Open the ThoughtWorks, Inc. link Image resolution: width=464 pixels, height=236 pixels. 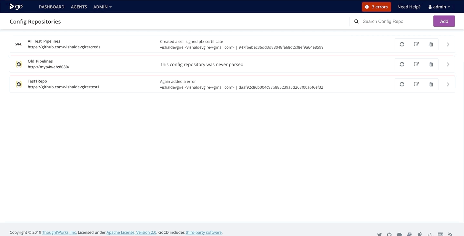(x=59, y=232)
